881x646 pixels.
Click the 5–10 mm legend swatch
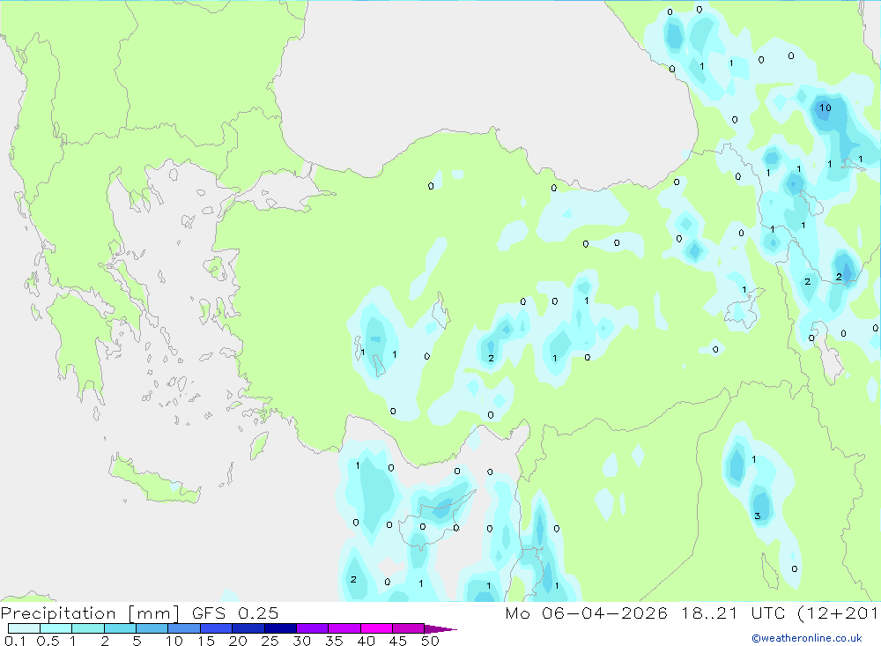coord(152,628)
